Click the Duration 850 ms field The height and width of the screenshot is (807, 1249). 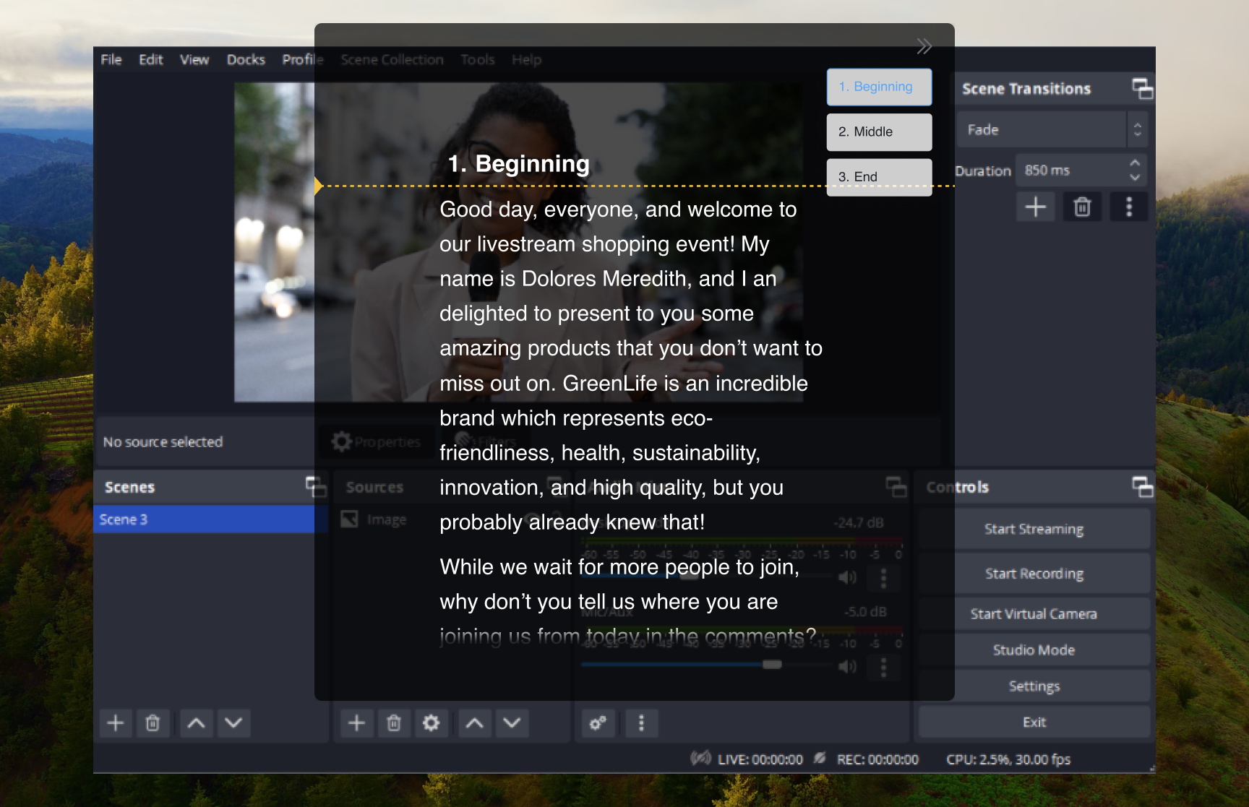point(1072,171)
